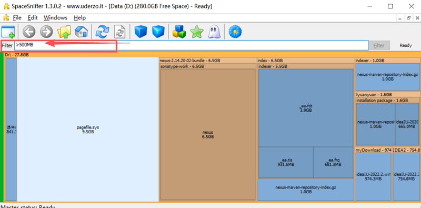Show more detail with open cube
The width and height of the screenshot is (421, 208).
coord(158,32)
